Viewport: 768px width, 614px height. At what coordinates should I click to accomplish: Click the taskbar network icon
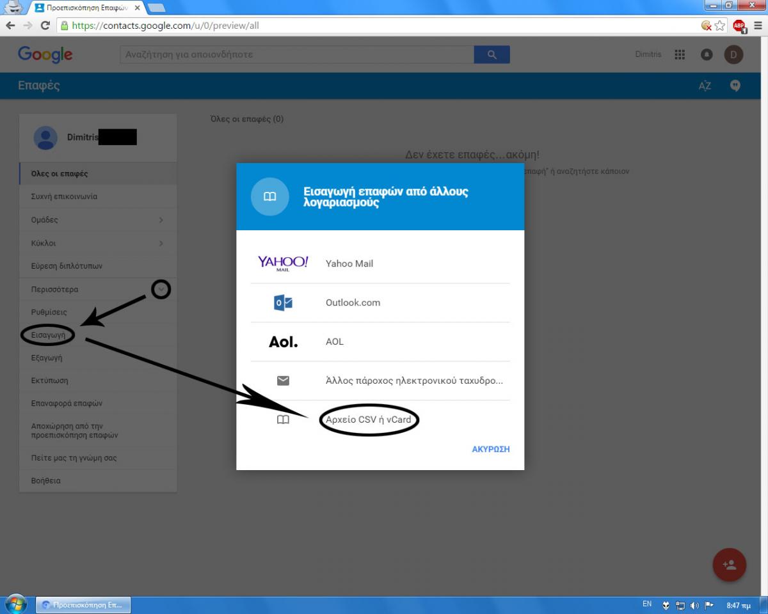680,604
